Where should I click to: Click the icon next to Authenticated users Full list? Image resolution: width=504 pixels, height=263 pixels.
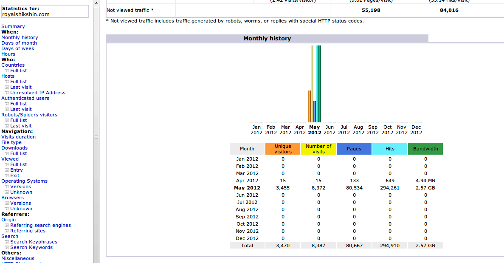pos(6,104)
